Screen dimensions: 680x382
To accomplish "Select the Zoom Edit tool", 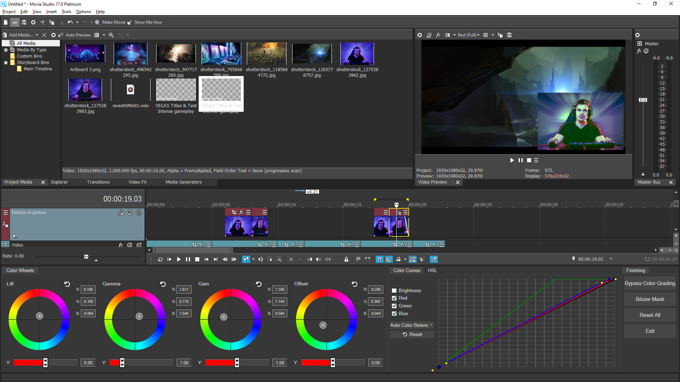I will pyautogui.click(x=279, y=259).
